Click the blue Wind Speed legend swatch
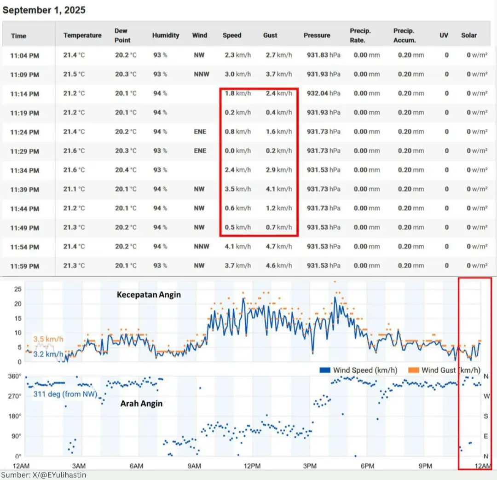Viewport: 497px width, 480px height. 325,370
